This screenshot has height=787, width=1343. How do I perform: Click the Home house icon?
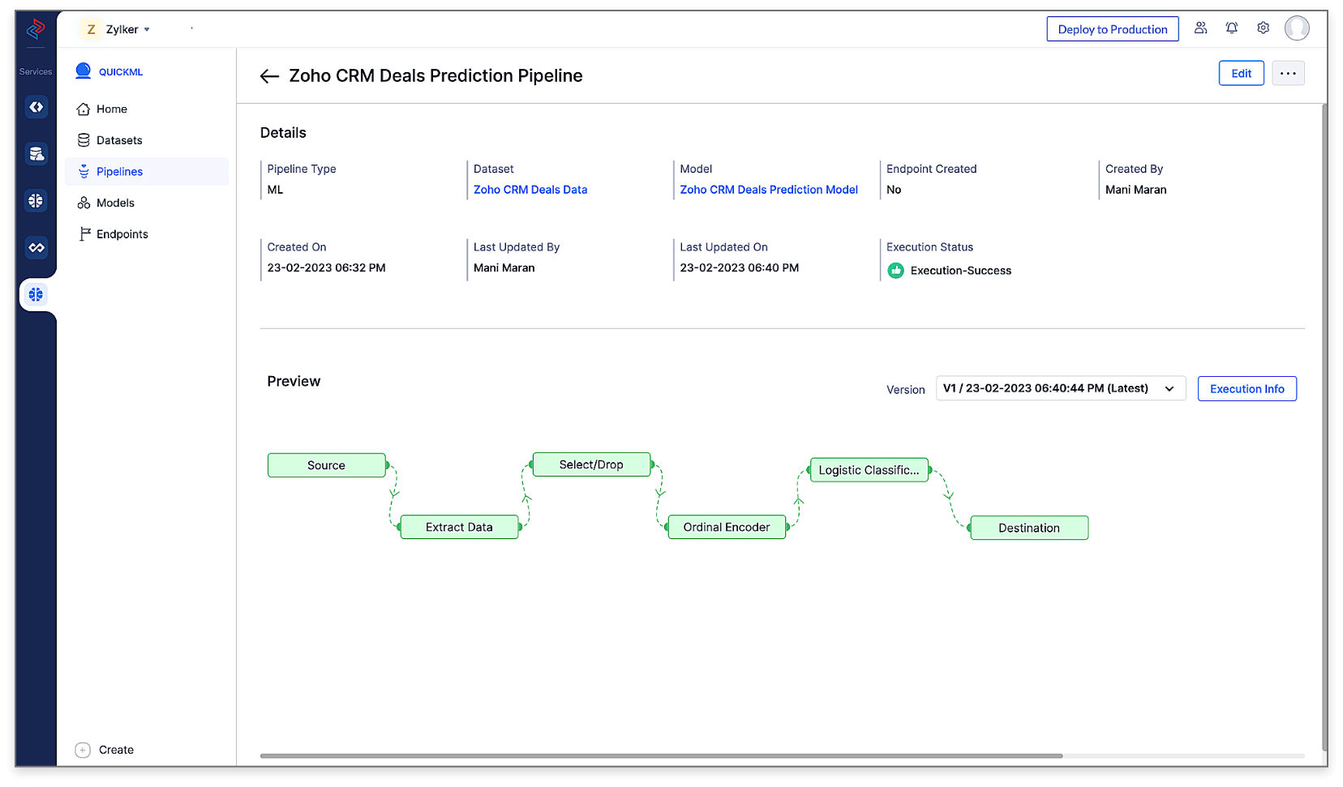(x=84, y=109)
